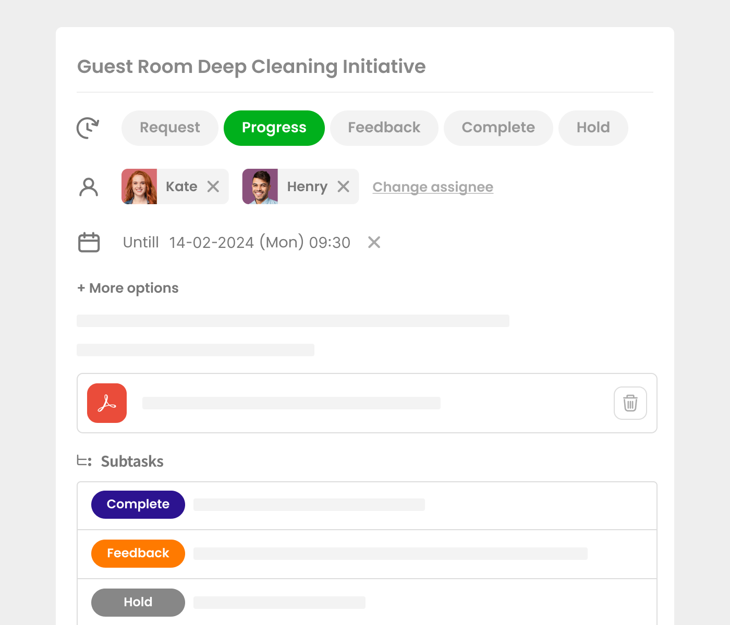
Task: Click the status history clock icon
Action: [x=88, y=128]
